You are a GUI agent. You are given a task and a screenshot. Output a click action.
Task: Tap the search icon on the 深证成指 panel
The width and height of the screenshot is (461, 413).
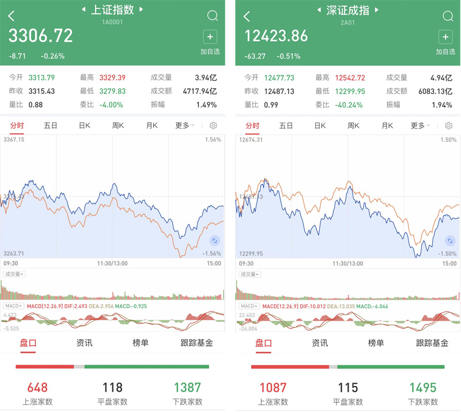point(448,16)
